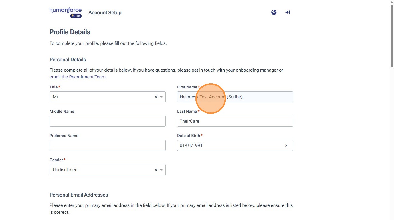
Task: Click the Personal Email Addresses heading
Action: click(x=79, y=195)
